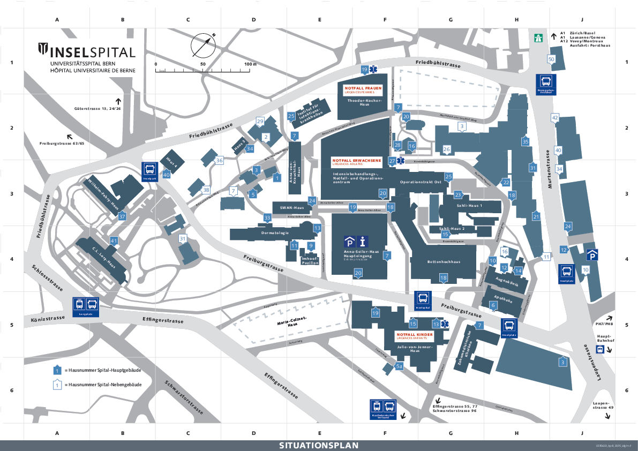The image size is (638, 451).
Task: Click the Theodor-Kocher-Haus building label
Action: click(365, 102)
